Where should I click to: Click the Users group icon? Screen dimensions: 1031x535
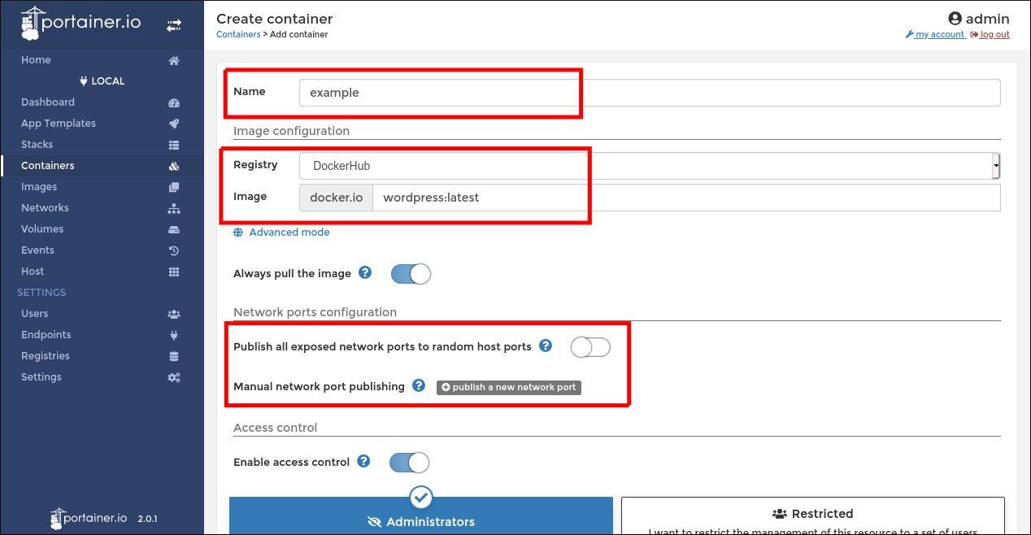pos(173,313)
